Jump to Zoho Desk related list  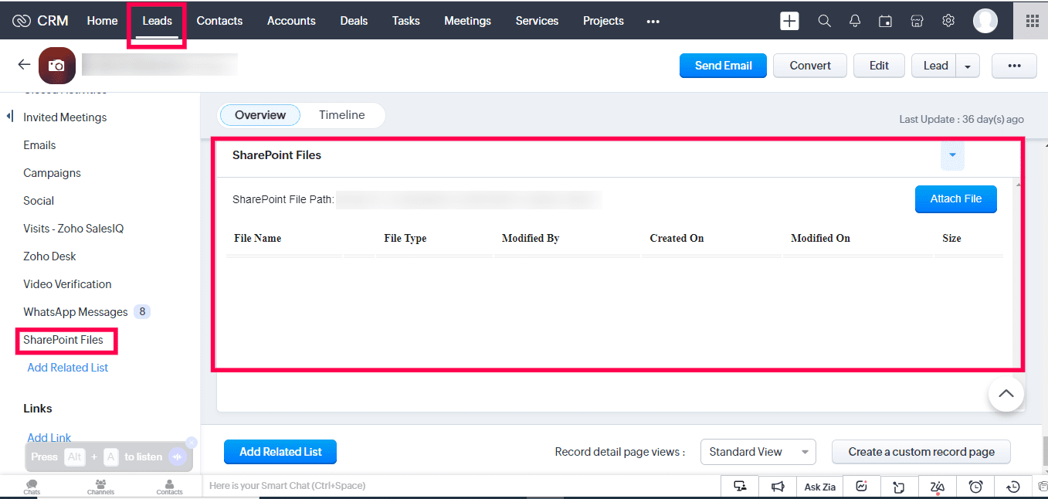click(x=49, y=256)
